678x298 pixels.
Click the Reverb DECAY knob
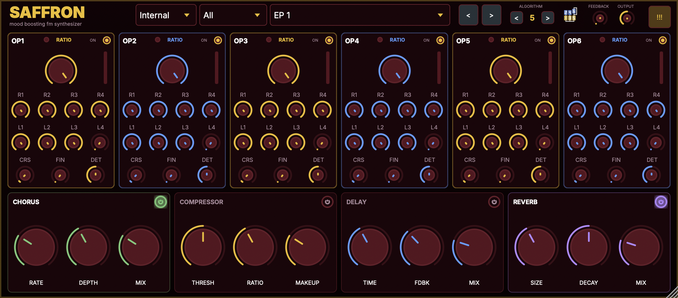pyautogui.click(x=589, y=247)
